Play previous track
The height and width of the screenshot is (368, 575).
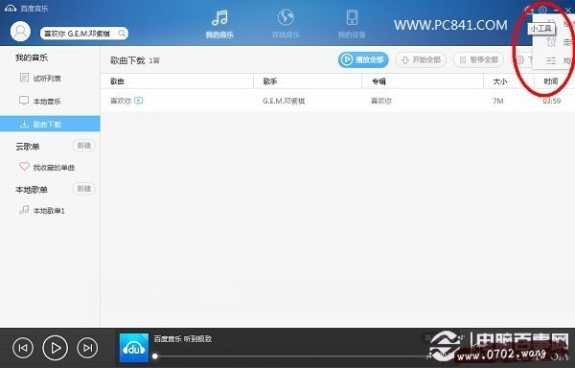click(23, 348)
